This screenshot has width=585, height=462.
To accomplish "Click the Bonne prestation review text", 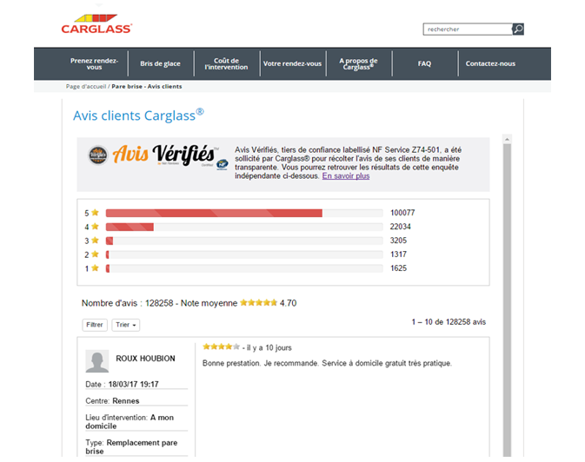I will tap(327, 363).
